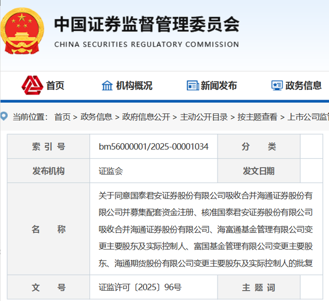Follow the 主动公开目录 breadcrumb link

click(204, 117)
